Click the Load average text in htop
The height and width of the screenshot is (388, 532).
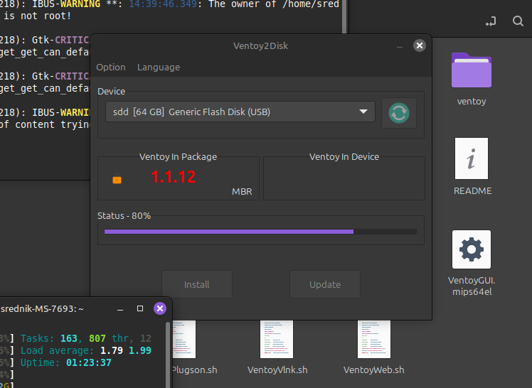pos(57,350)
